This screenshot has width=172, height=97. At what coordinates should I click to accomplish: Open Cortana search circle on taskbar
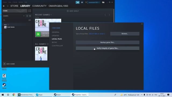click(x=8, y=95)
